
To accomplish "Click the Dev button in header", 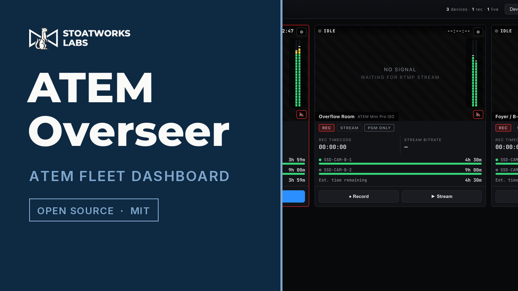I will tap(512, 9).
